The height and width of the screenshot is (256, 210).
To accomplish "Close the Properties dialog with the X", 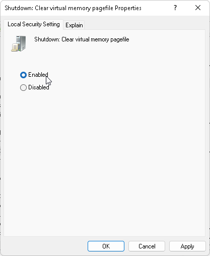I will tap(198, 8).
